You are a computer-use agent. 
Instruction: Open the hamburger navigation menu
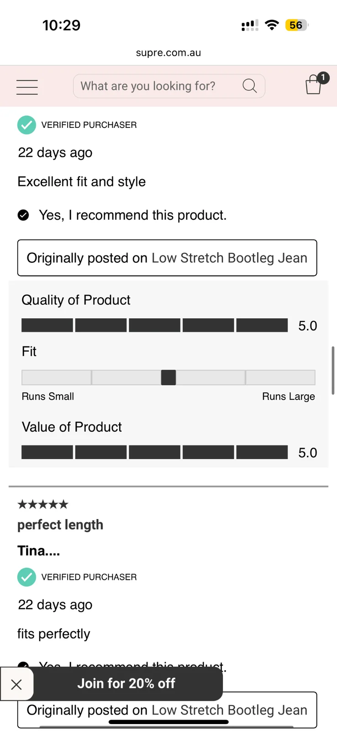[x=27, y=87]
